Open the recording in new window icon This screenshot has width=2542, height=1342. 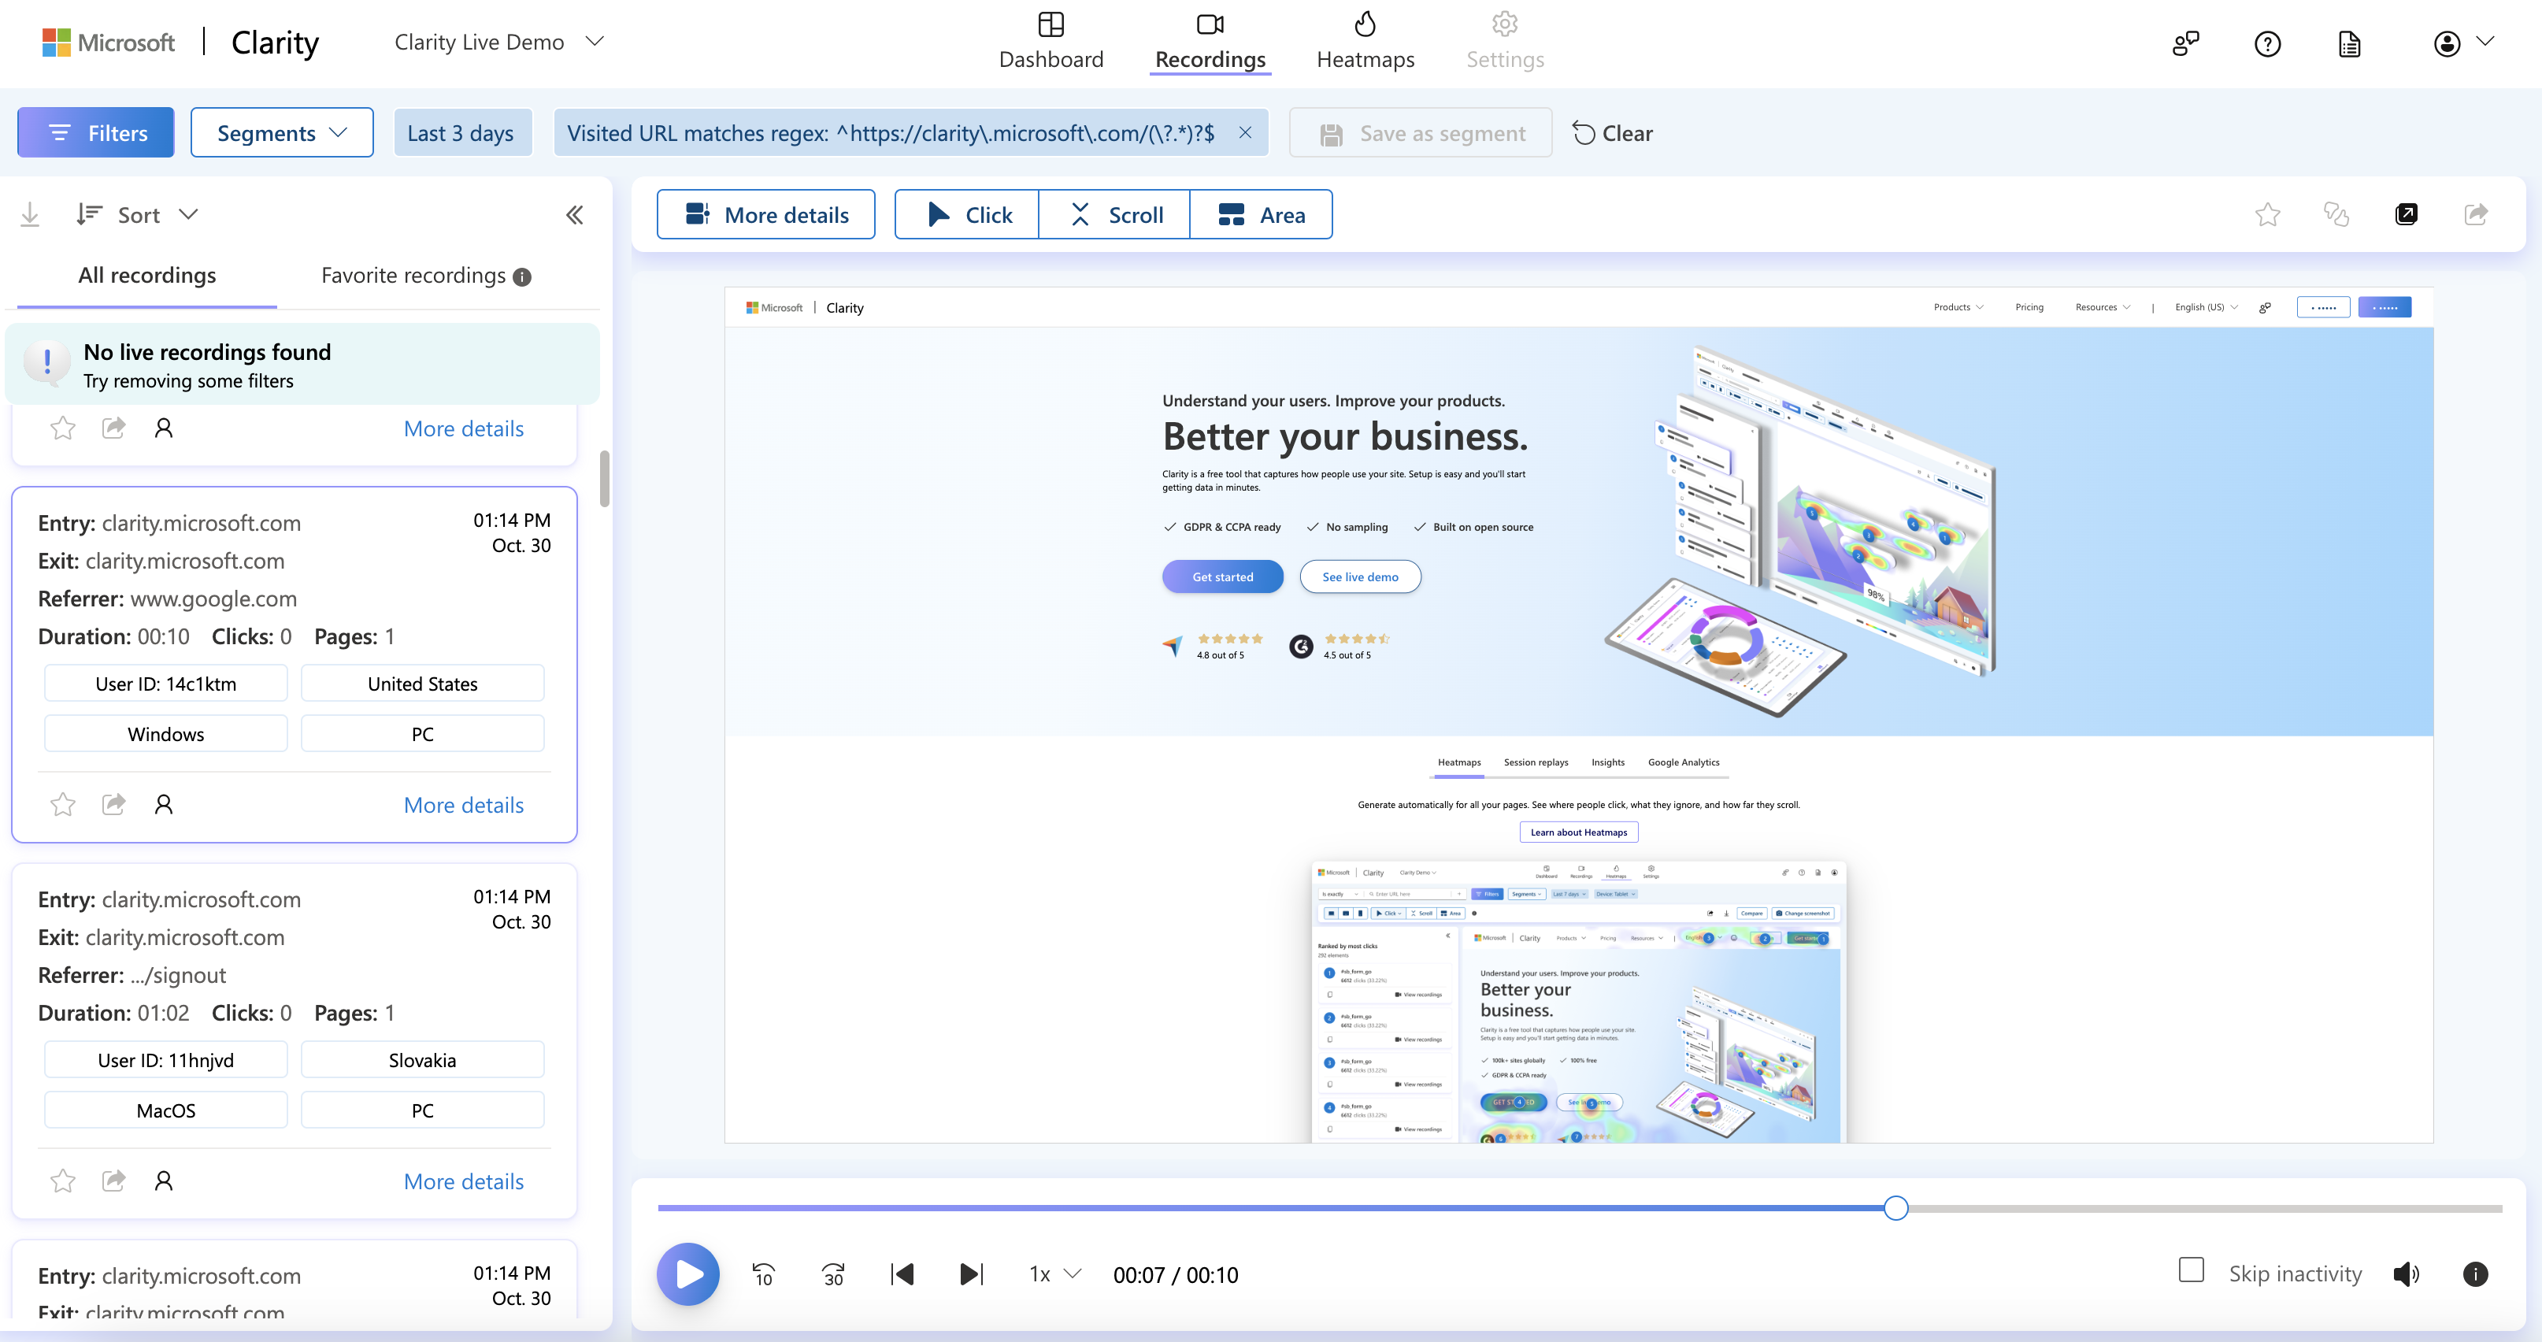[2406, 214]
